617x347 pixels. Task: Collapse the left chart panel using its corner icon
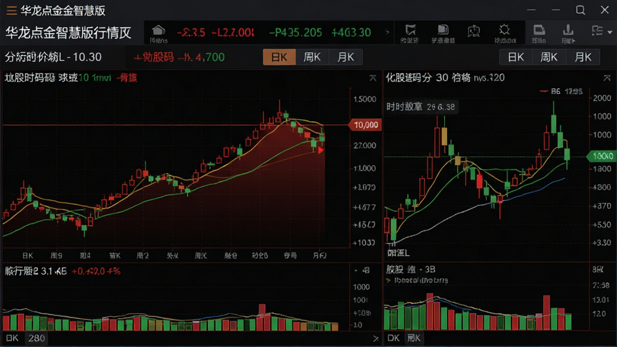(372, 78)
